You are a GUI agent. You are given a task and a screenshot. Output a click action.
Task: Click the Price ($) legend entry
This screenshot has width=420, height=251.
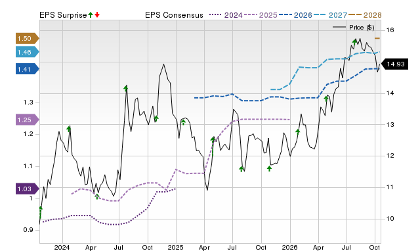tap(354, 28)
